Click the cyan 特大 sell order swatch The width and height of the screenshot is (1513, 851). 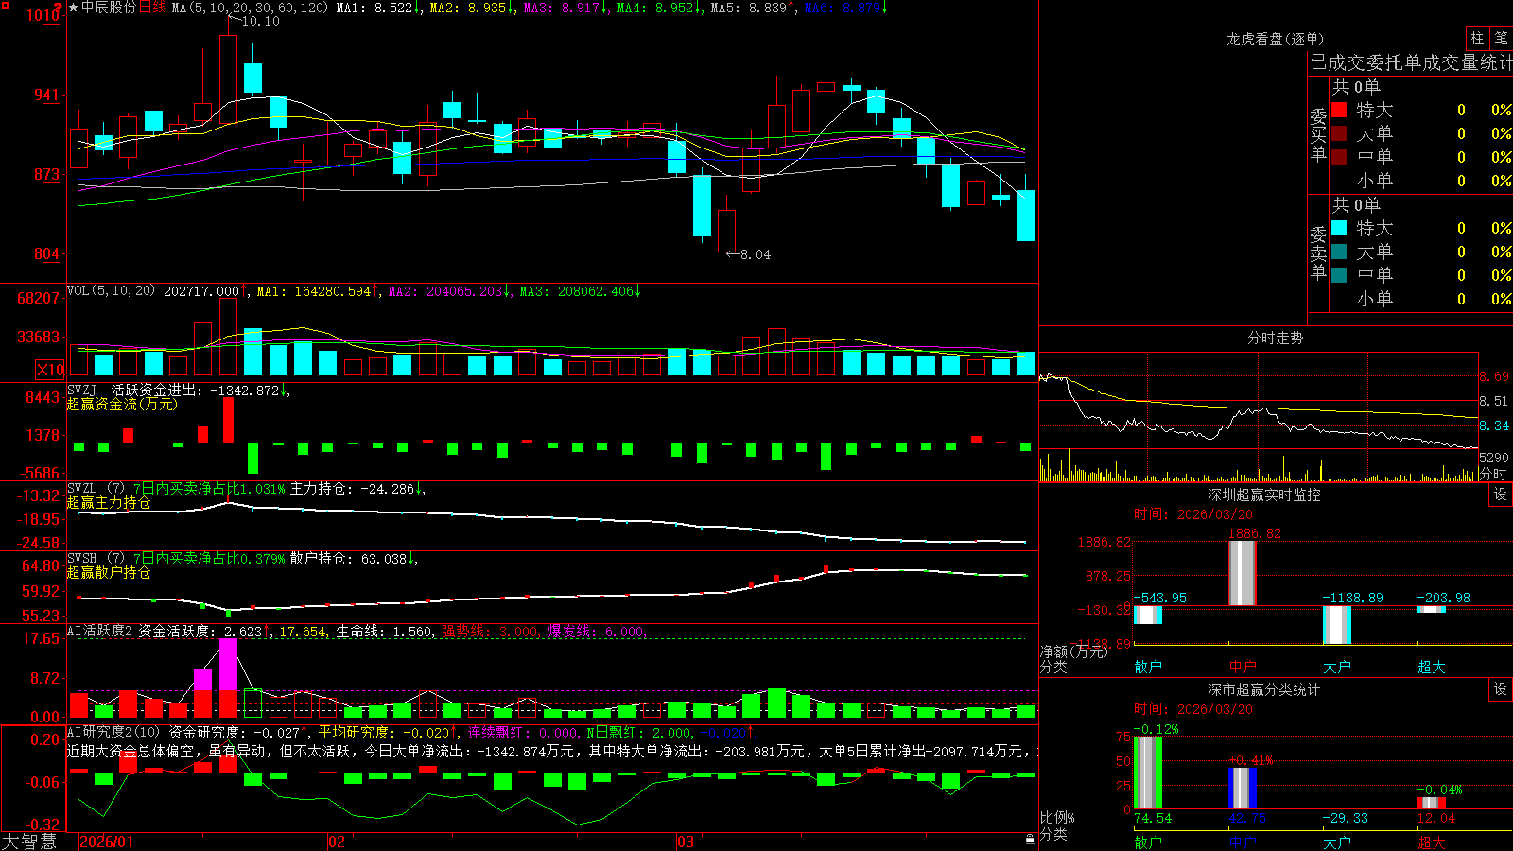pyautogui.click(x=1339, y=228)
